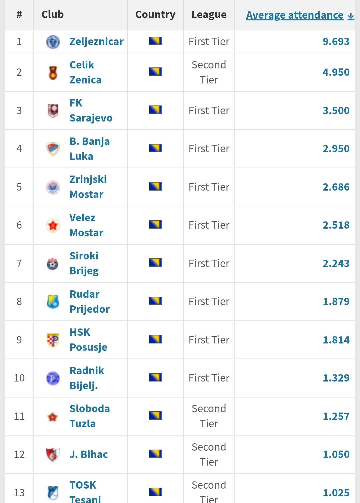The image size is (360, 503).
Task: Click attendance value 4.950 for Celik Zenica
Action: (336, 72)
